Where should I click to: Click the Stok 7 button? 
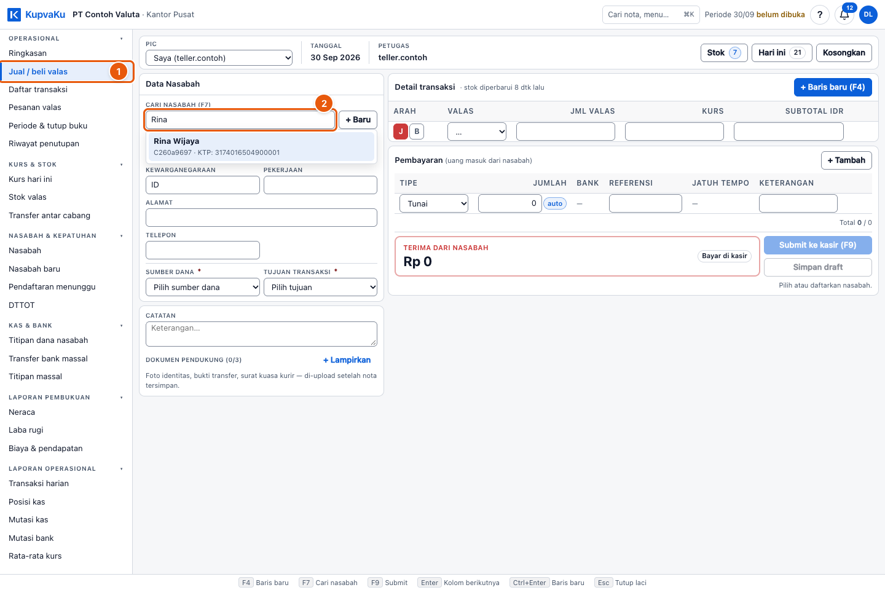tap(724, 53)
